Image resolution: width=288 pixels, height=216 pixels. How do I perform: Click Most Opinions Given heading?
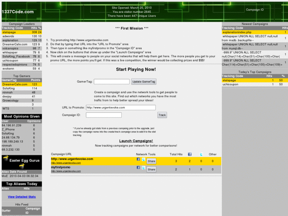22,117
